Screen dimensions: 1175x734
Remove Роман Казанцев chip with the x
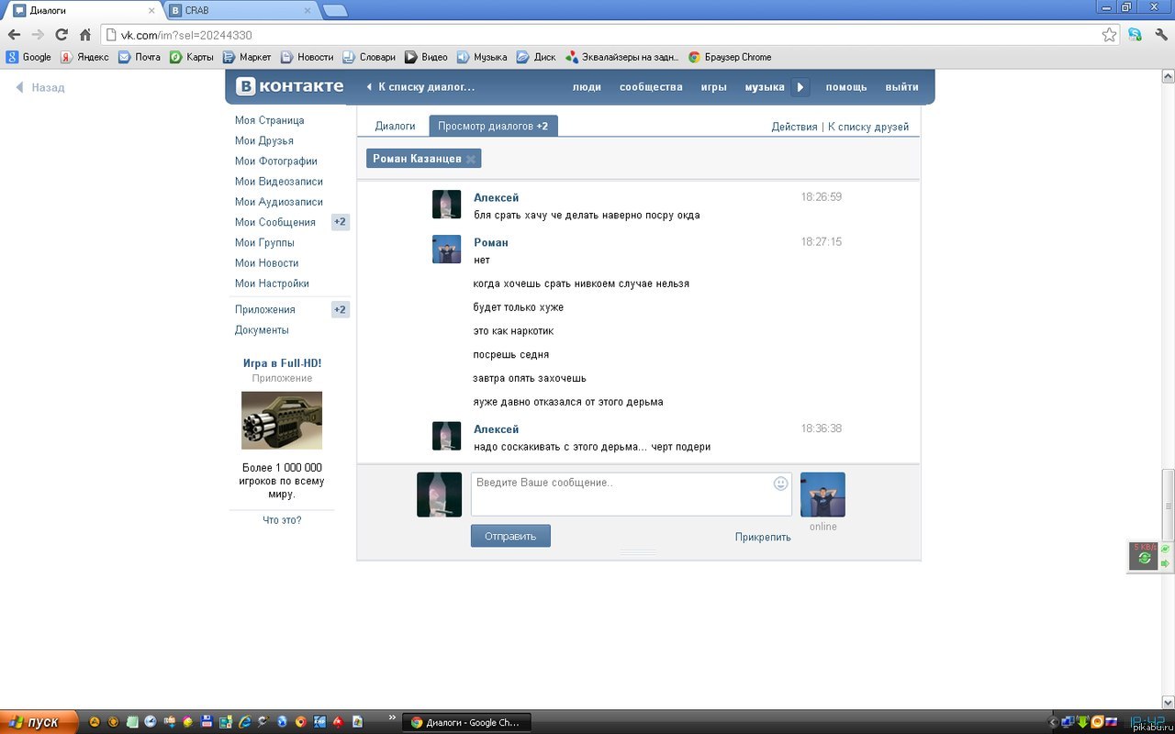click(471, 160)
